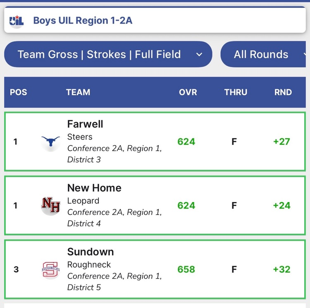
Task: Click the TEAM column header
Action: [78, 92]
